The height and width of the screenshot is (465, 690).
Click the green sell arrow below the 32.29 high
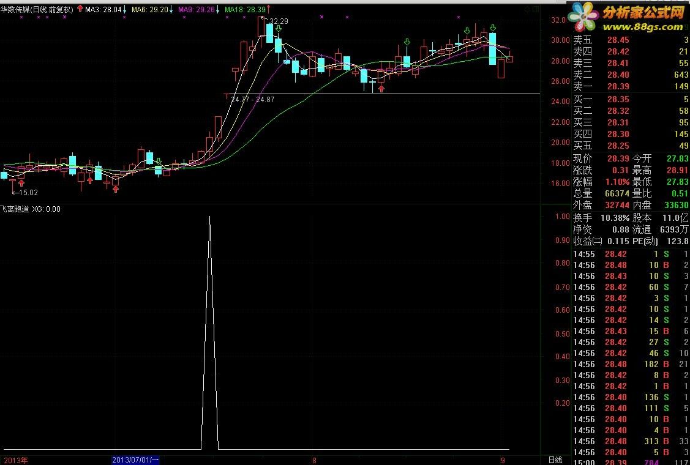click(279, 29)
